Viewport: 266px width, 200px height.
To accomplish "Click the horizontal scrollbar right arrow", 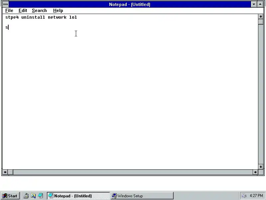I will pos(255,172).
